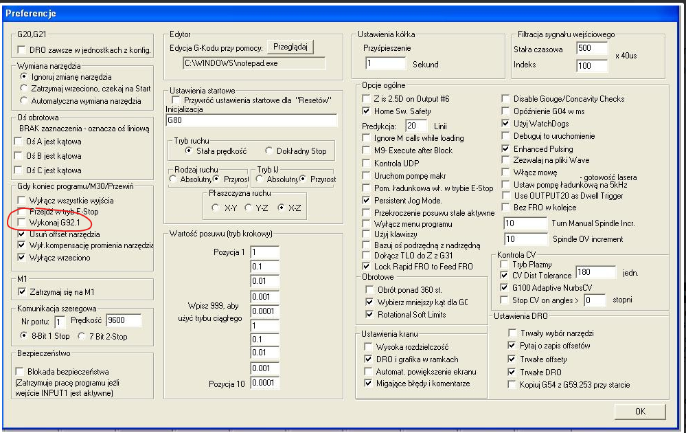Check Ignore M calls while loading

(x=366, y=138)
